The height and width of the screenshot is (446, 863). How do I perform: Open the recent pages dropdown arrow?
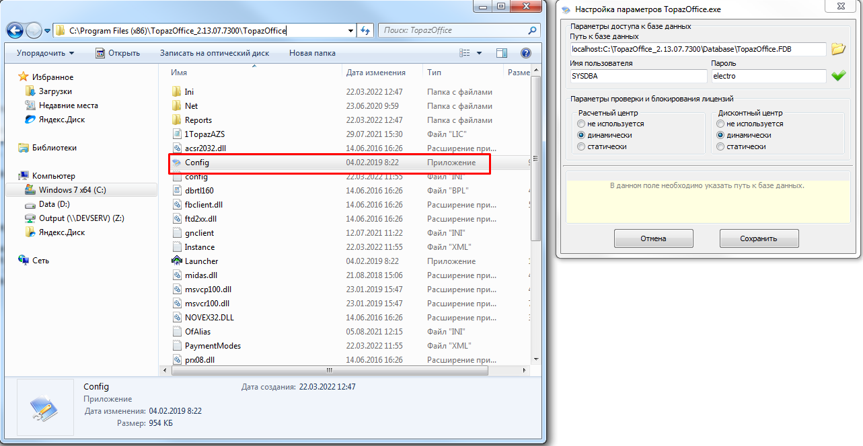click(47, 30)
